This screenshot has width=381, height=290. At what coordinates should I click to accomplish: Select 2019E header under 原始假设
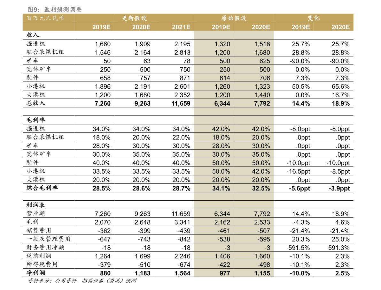(221, 27)
